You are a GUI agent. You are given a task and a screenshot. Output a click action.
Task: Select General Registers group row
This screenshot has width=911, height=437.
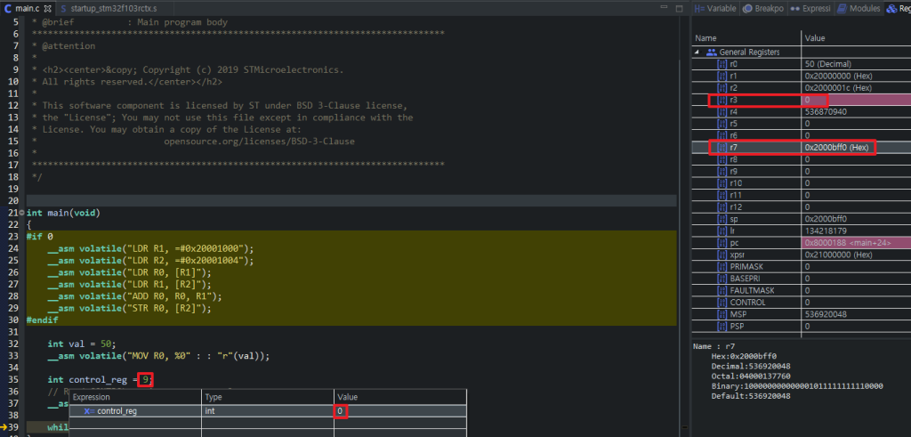(x=802, y=53)
